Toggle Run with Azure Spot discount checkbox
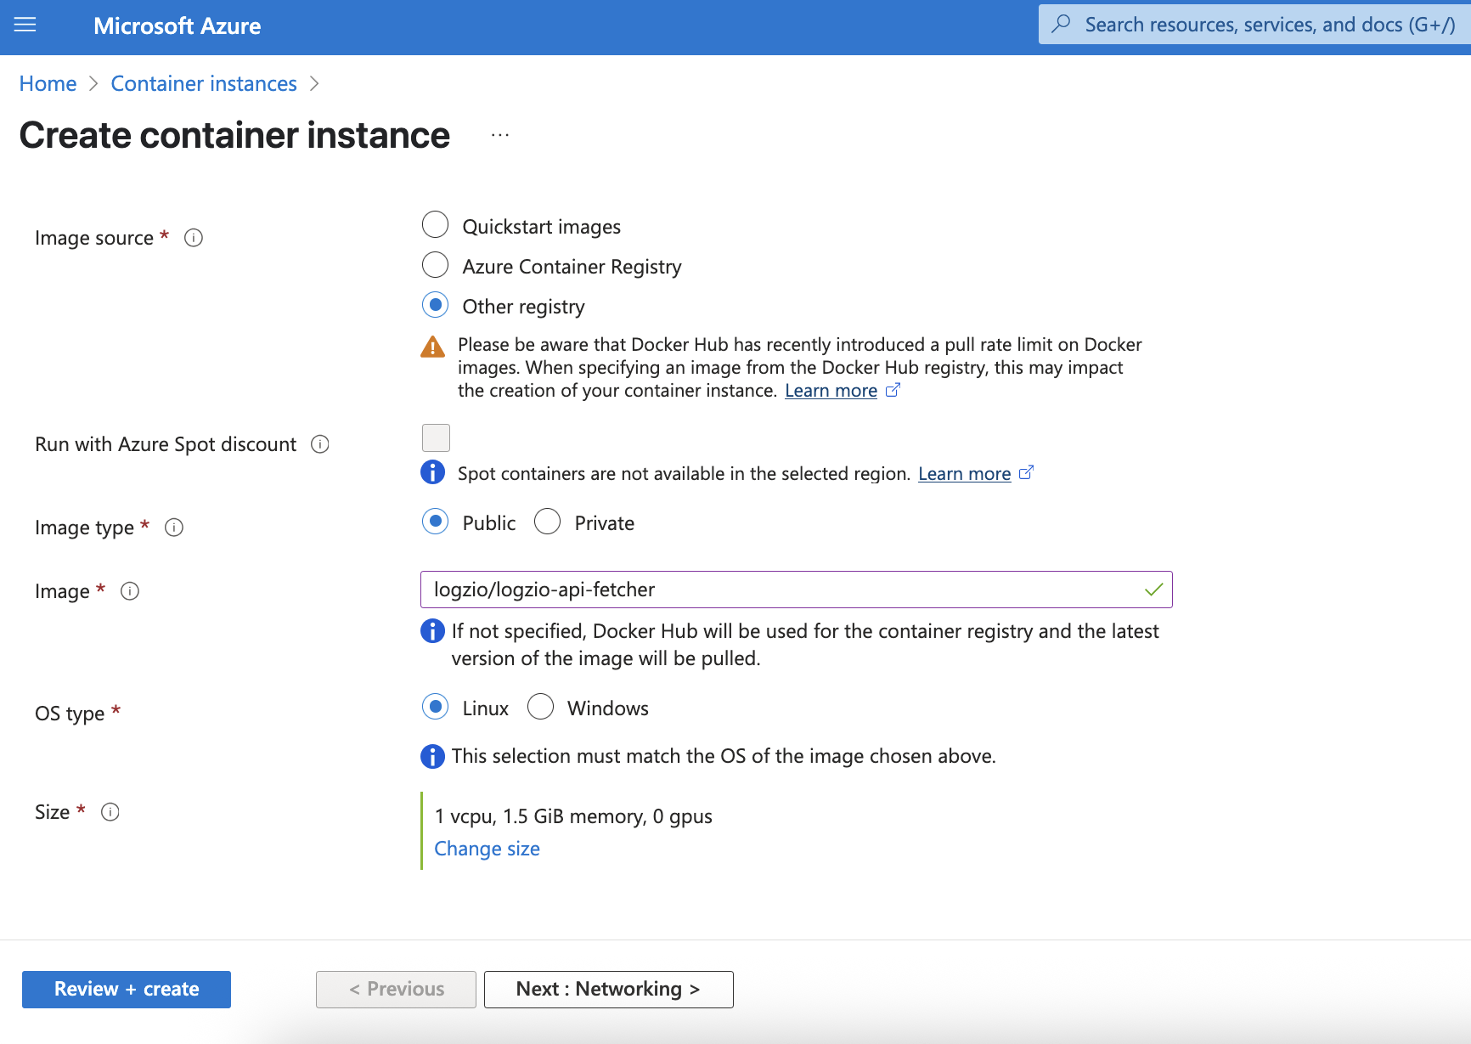 436,437
